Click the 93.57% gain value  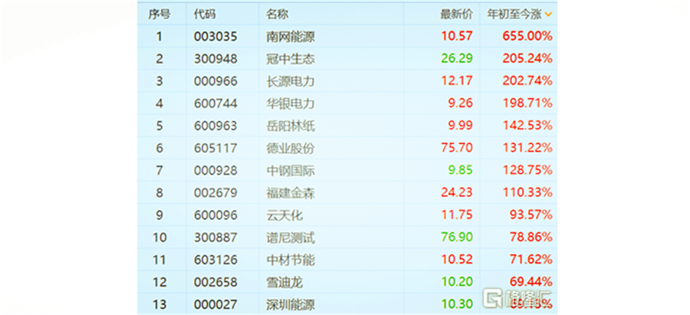click(531, 215)
